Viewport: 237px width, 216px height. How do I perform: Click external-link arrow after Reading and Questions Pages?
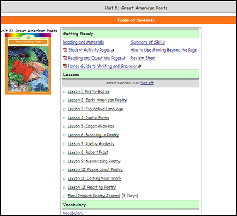[x=124, y=59]
